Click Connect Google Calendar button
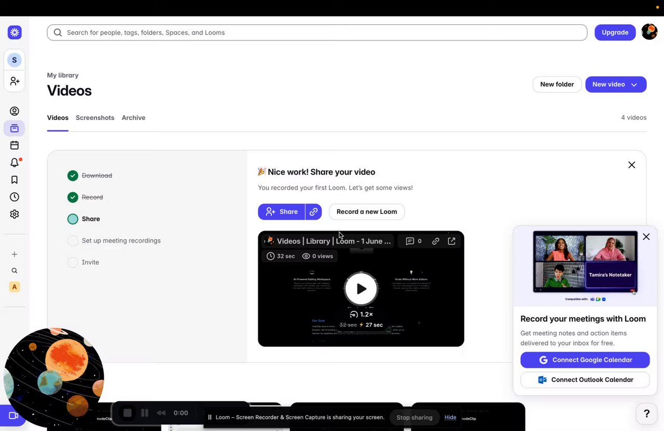This screenshot has height=431, width=664. [585, 360]
